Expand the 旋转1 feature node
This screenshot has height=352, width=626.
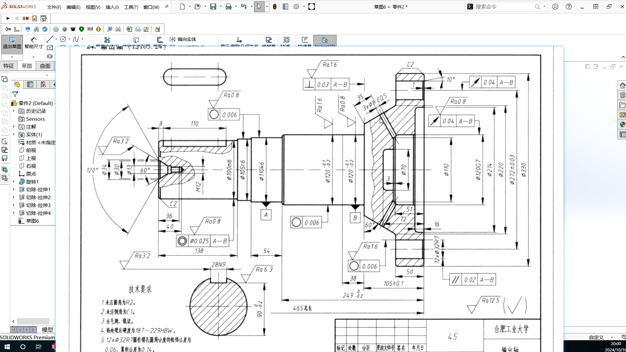[14, 182]
